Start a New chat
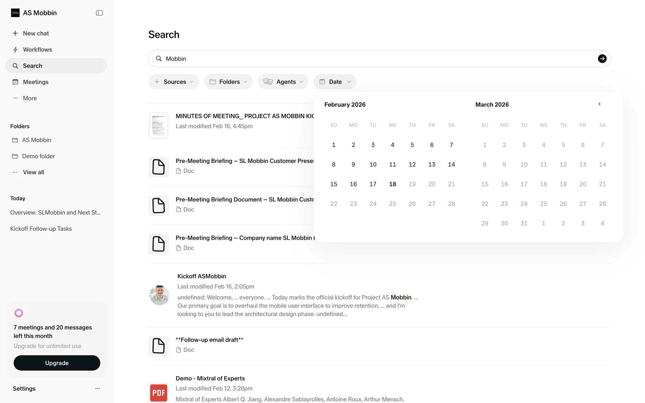This screenshot has width=645, height=403. 36,33
